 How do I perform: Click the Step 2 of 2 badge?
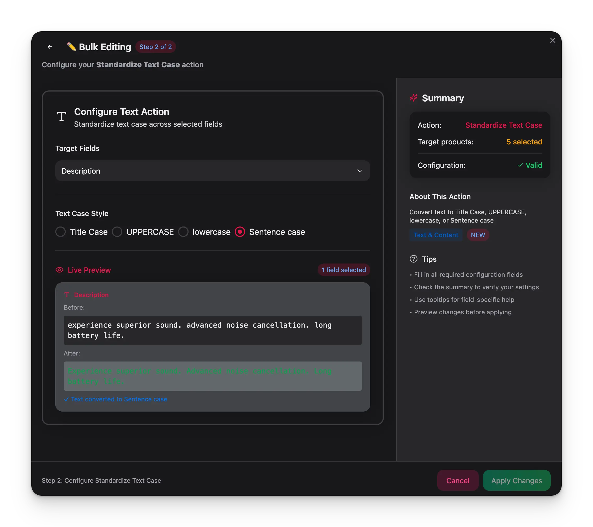click(x=155, y=47)
